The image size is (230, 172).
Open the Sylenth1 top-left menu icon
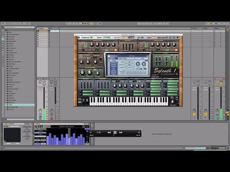(79, 37)
